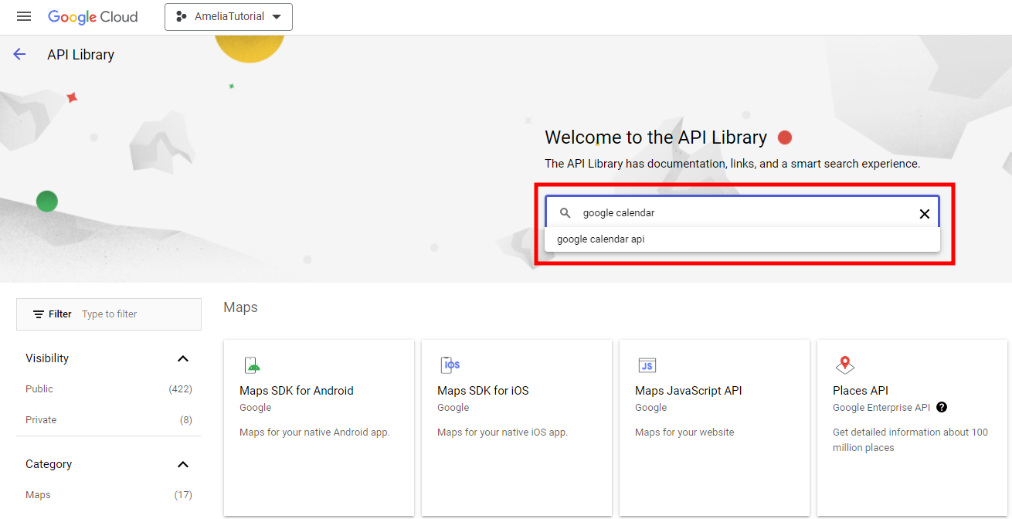Click the help icon next to Google Enterprise API
The image size is (1012, 519).
click(x=942, y=407)
